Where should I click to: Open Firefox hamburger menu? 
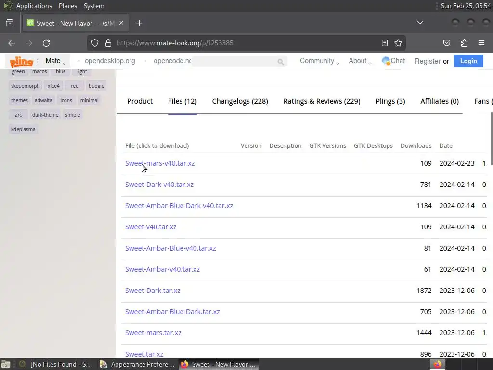[481, 43]
